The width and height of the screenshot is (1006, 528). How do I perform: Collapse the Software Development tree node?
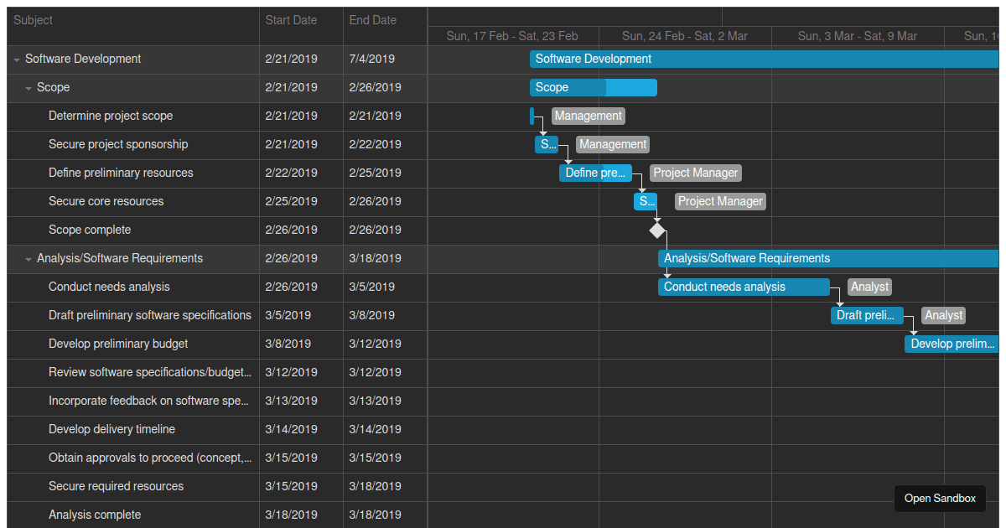[x=17, y=60]
